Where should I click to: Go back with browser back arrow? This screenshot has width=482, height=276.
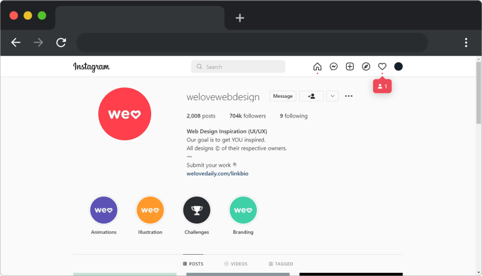pyautogui.click(x=16, y=42)
